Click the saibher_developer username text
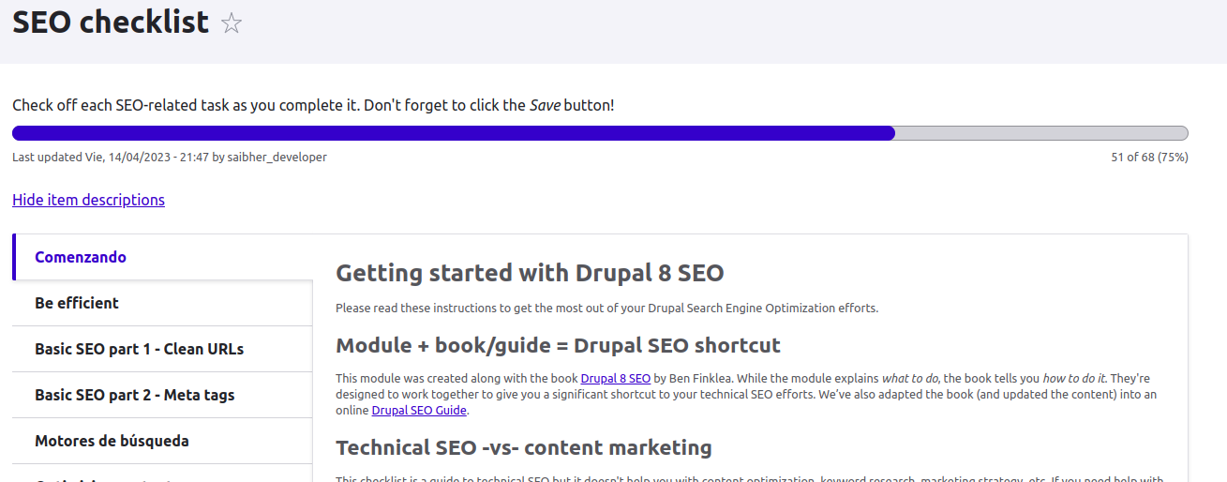The height and width of the screenshot is (482, 1227). [277, 158]
